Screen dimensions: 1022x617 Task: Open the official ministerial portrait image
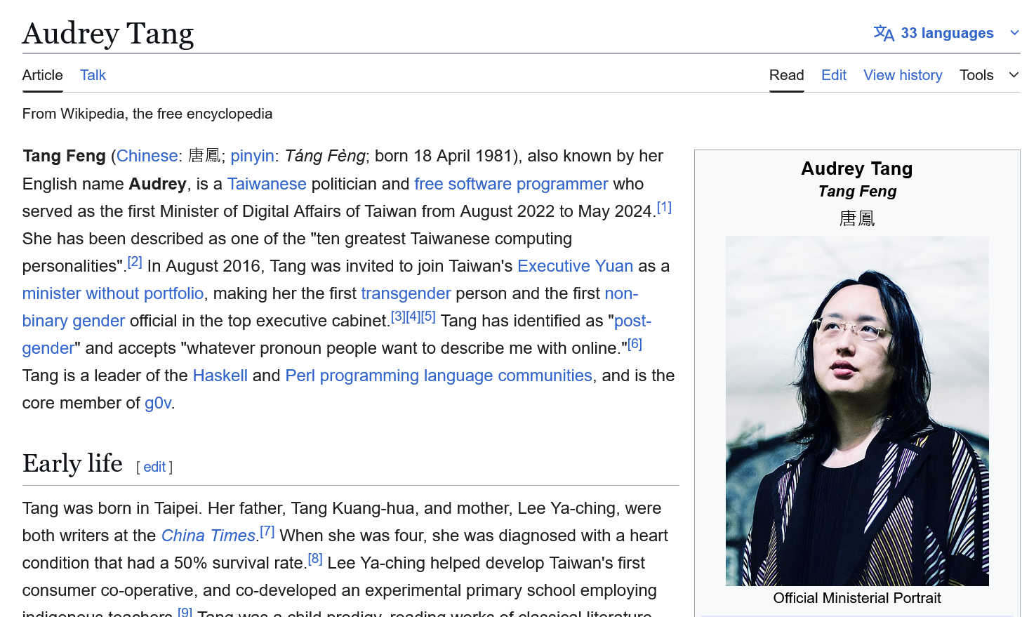(x=857, y=411)
